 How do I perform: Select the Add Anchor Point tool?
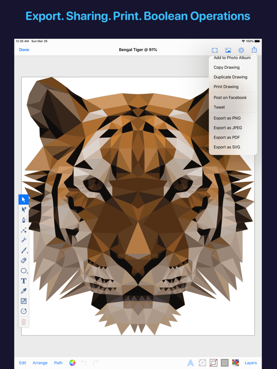[24, 230]
